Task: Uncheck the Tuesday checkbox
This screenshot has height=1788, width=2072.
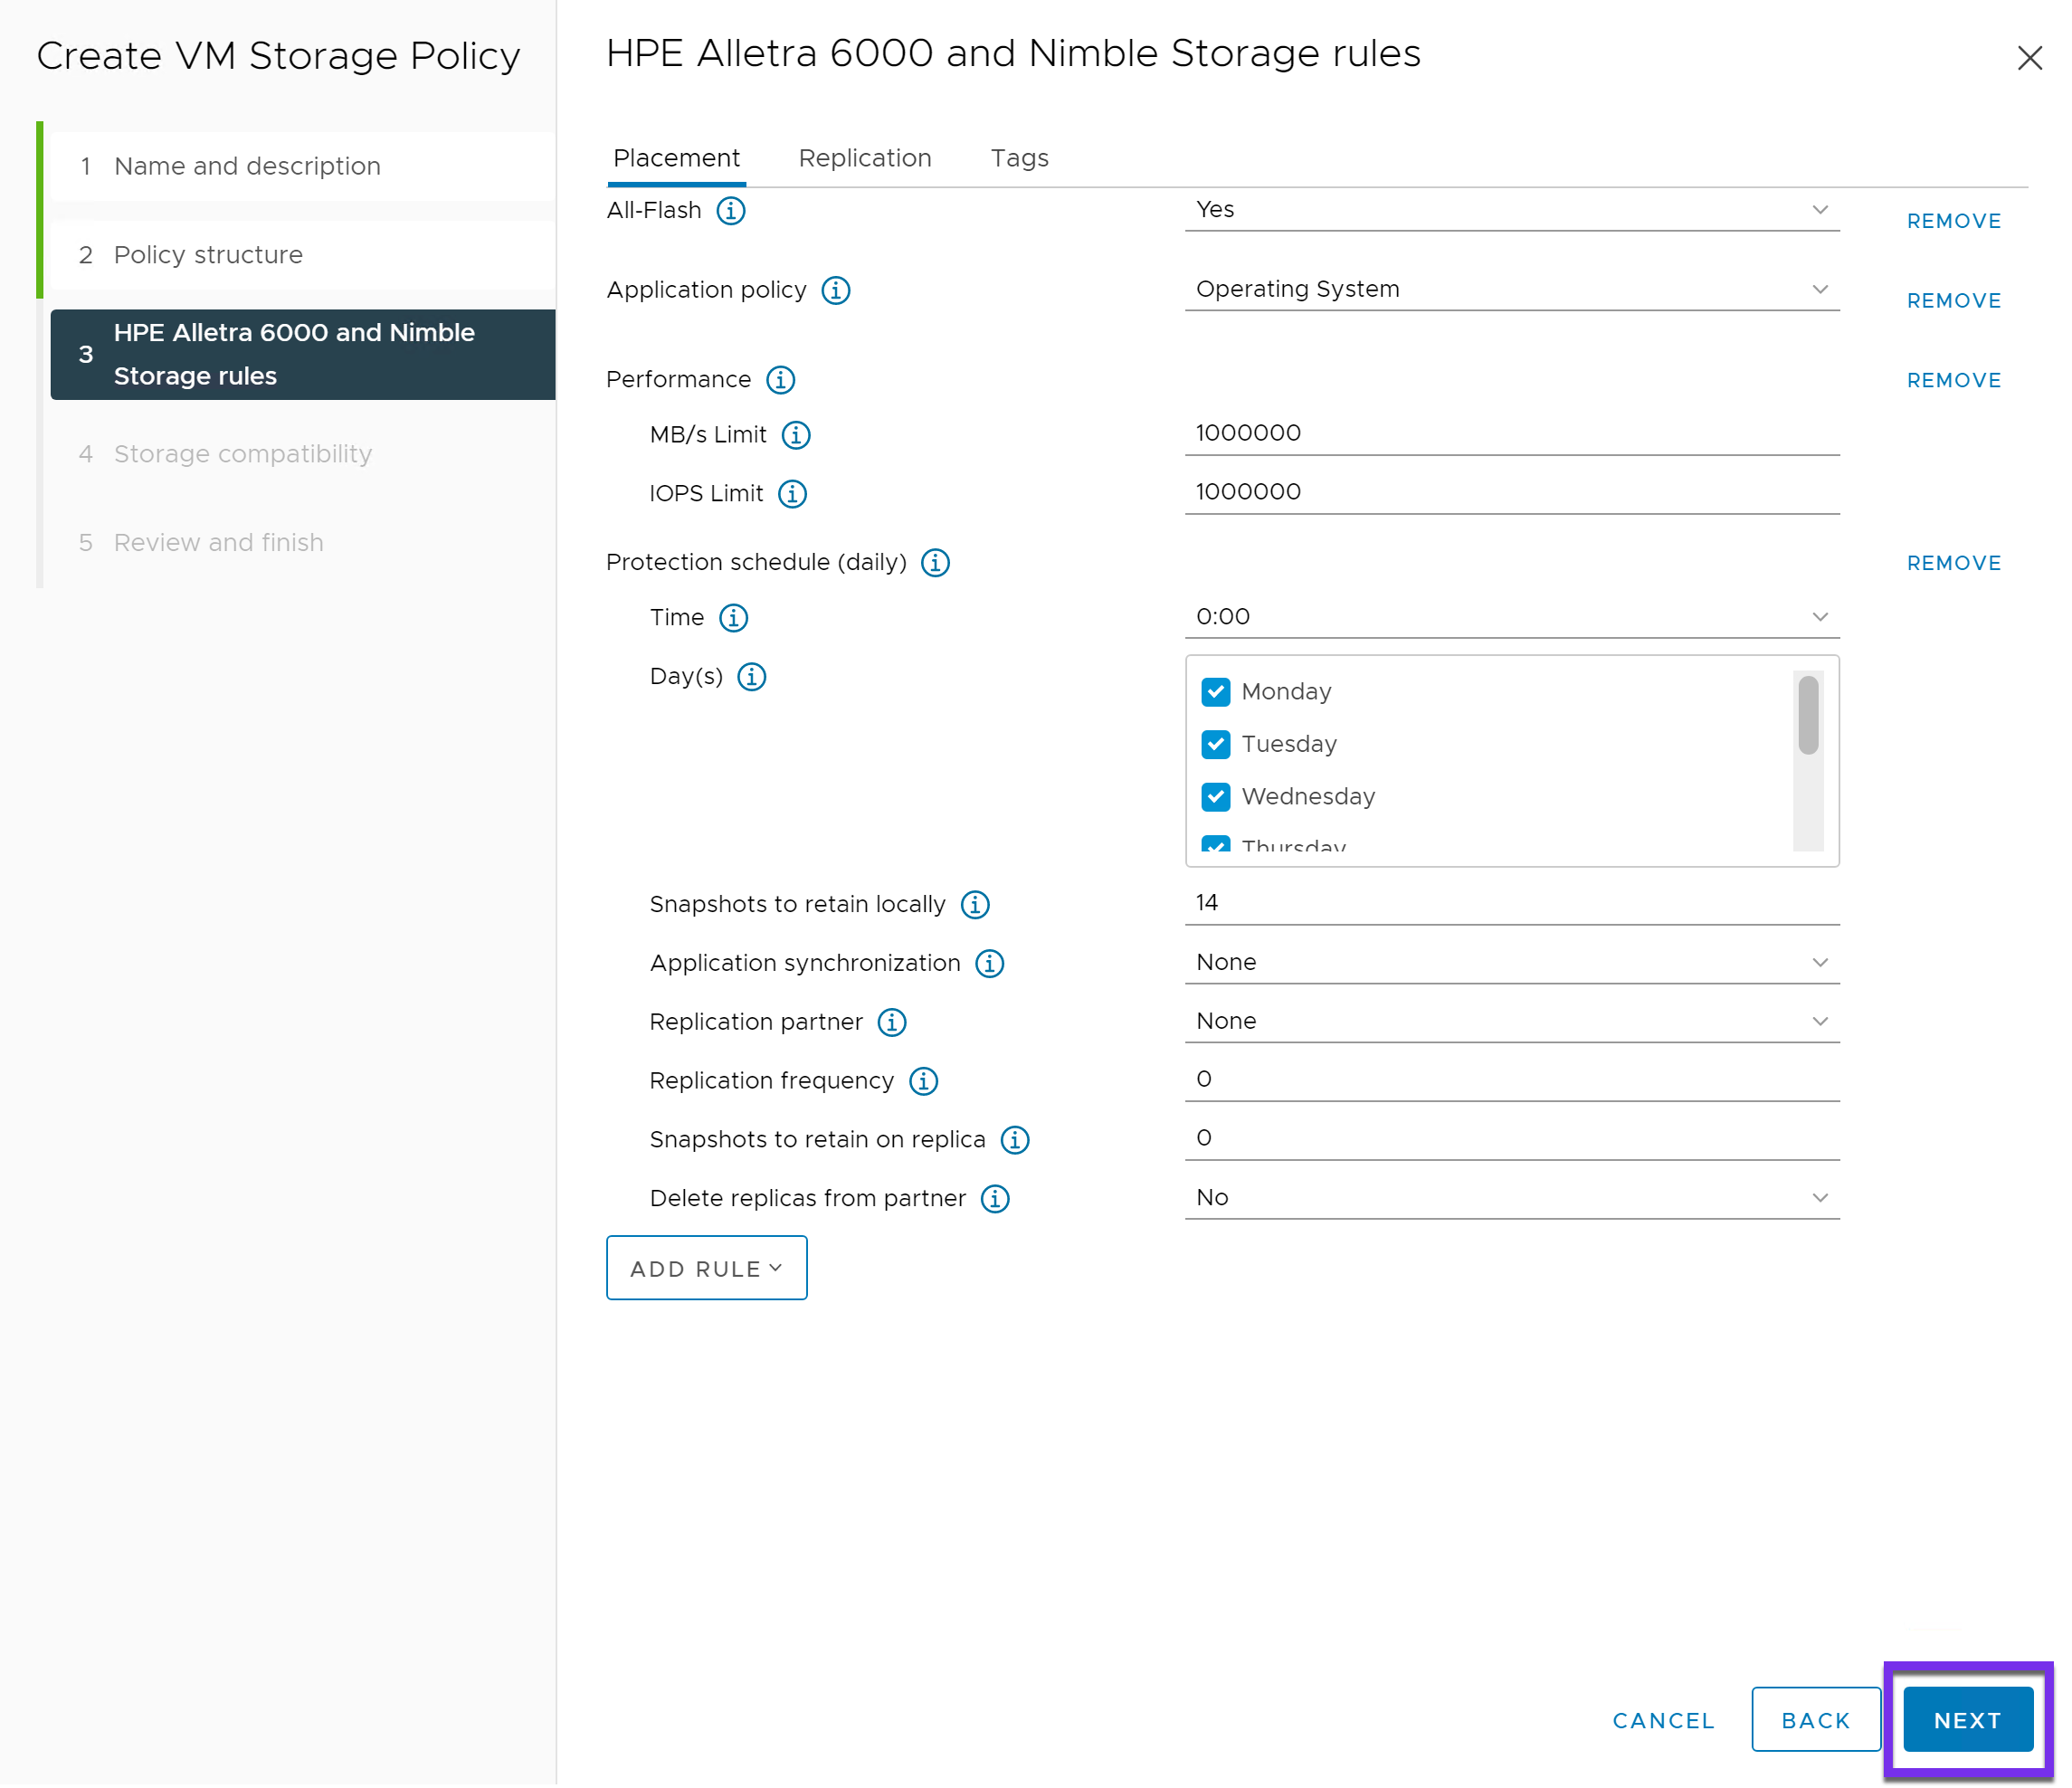Action: coord(1216,744)
